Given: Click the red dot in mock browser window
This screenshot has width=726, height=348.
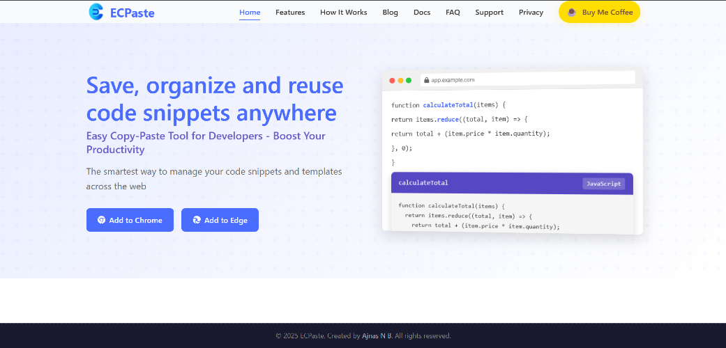Looking at the screenshot, I should (392, 81).
